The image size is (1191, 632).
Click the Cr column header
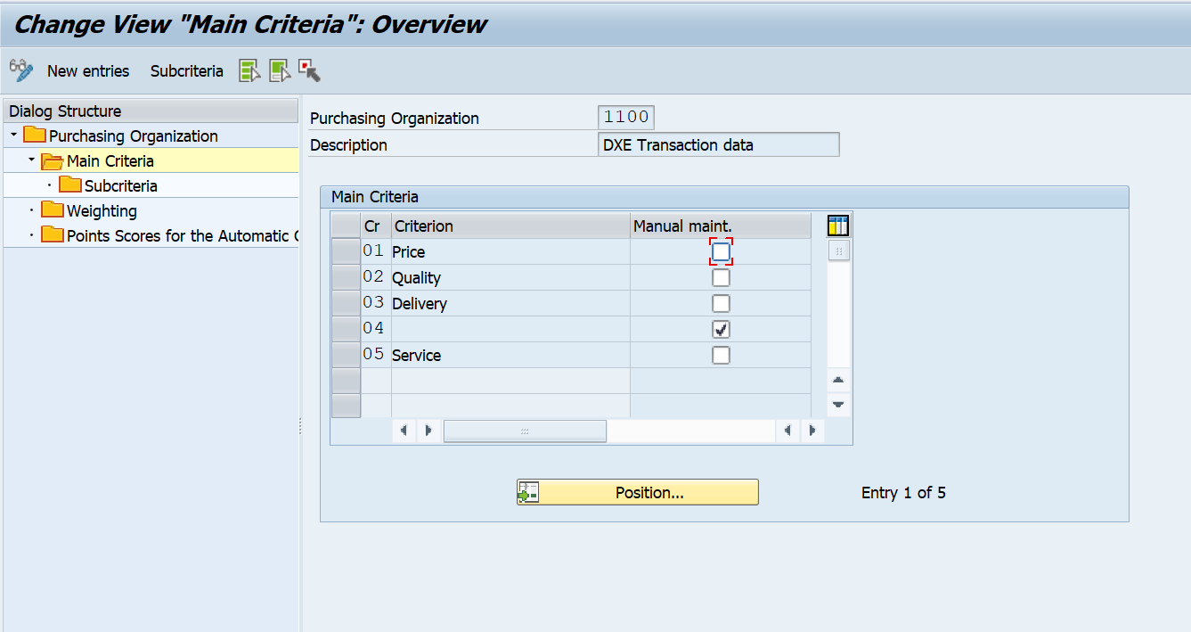pyautogui.click(x=376, y=226)
